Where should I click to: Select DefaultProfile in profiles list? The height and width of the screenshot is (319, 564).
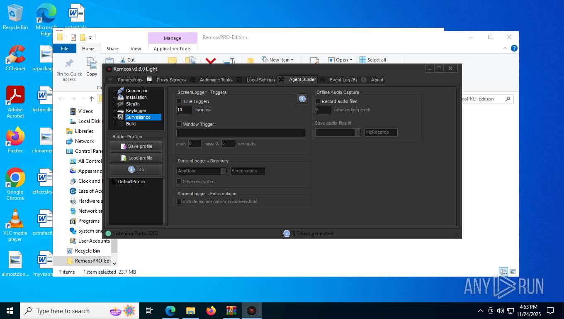[x=131, y=182]
